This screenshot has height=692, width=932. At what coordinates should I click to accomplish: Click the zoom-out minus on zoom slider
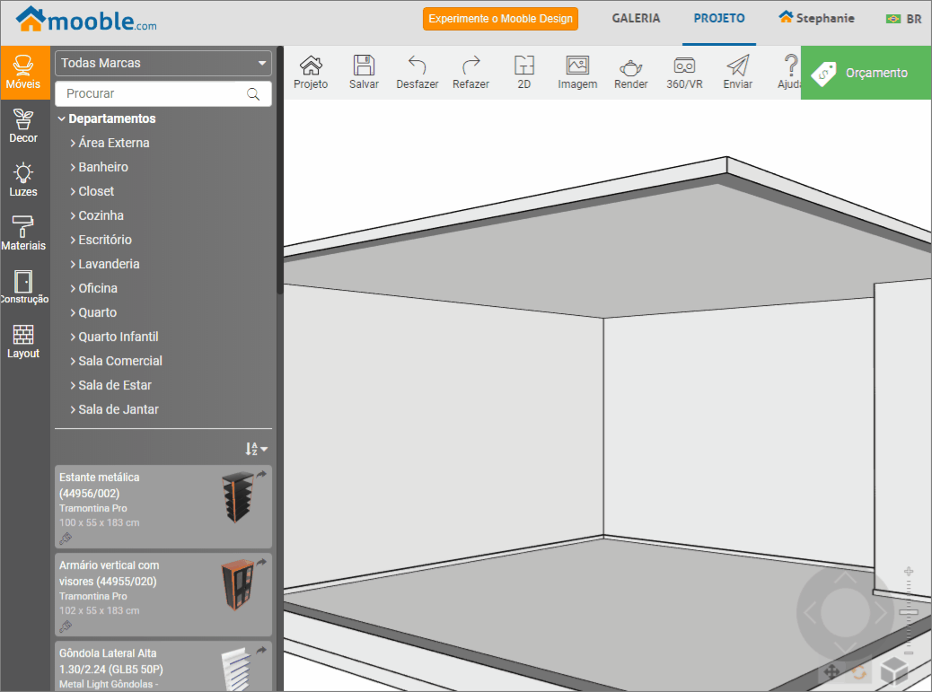[x=909, y=653]
